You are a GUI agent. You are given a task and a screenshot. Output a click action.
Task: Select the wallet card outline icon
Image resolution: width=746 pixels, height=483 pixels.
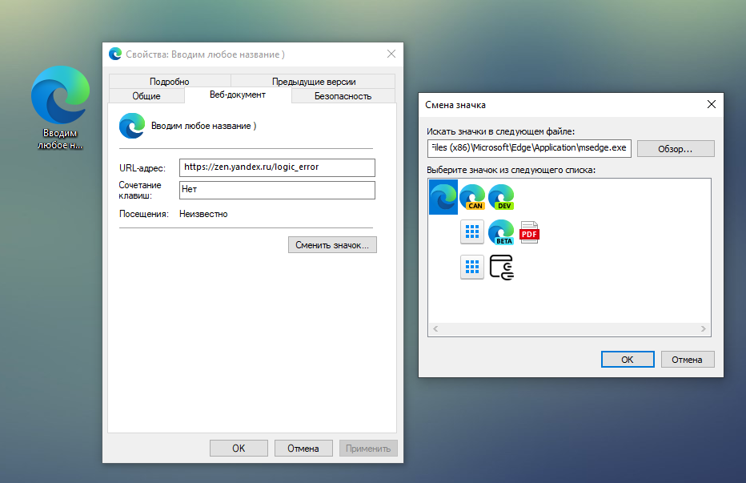pyautogui.click(x=501, y=268)
